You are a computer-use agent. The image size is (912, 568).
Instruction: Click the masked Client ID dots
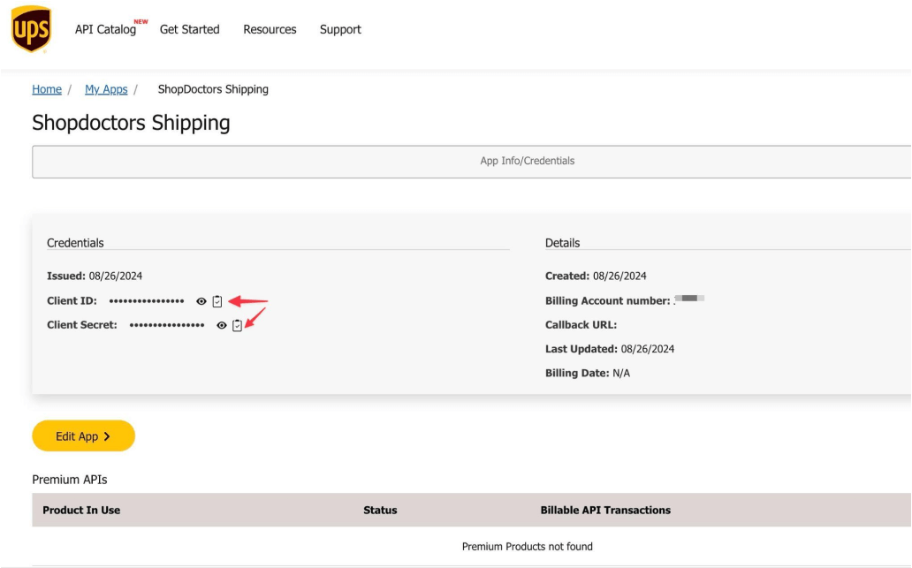(x=147, y=301)
